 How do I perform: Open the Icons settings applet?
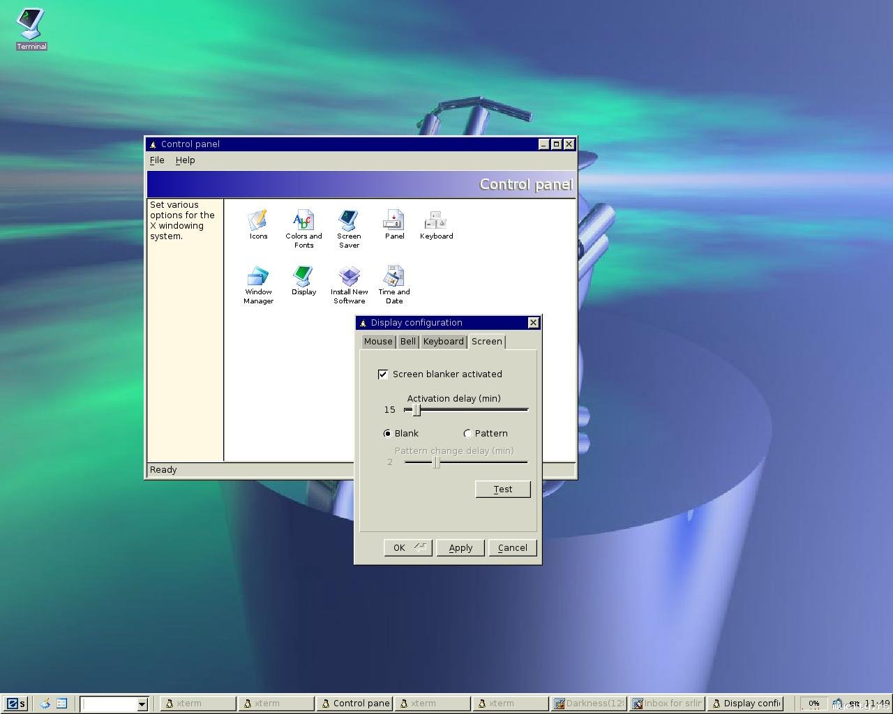point(258,225)
